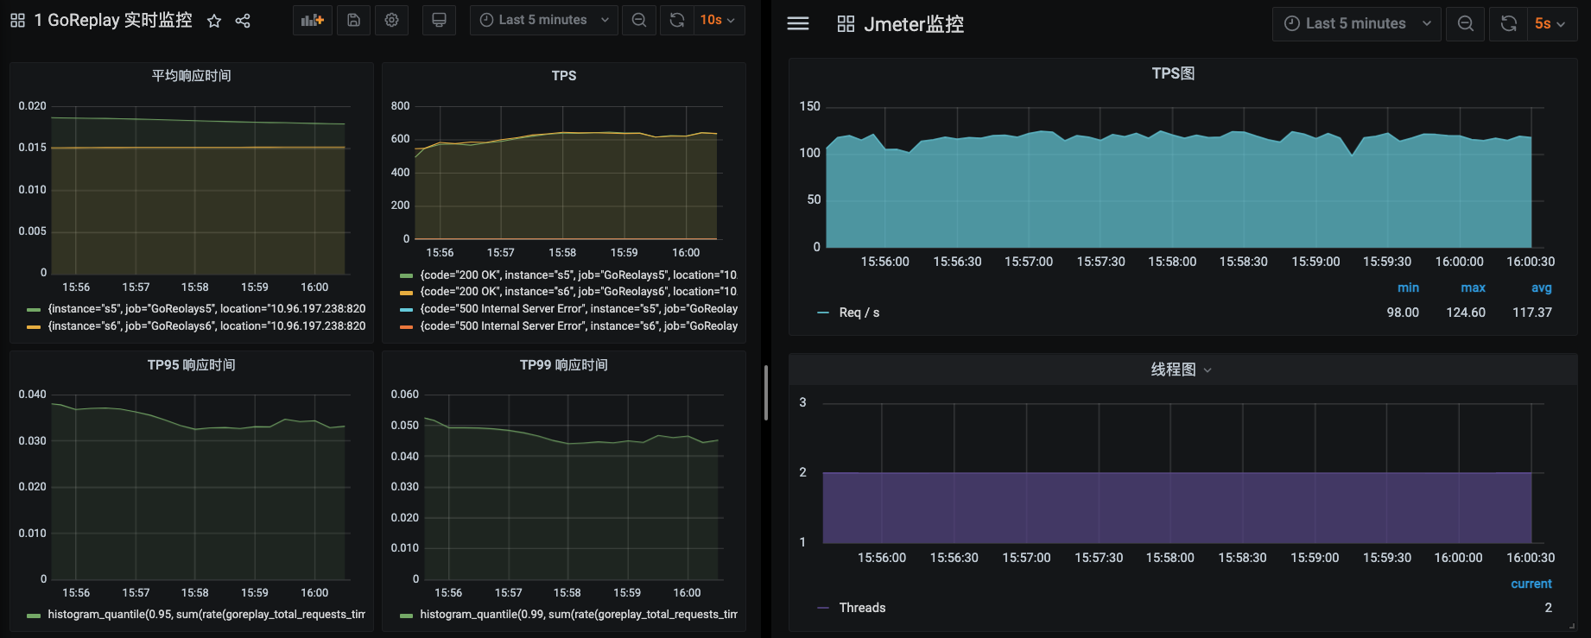Viewport: 1591px width, 638px height.
Task: Open TP99 响应时间 panel title menu
Action: coord(564,365)
